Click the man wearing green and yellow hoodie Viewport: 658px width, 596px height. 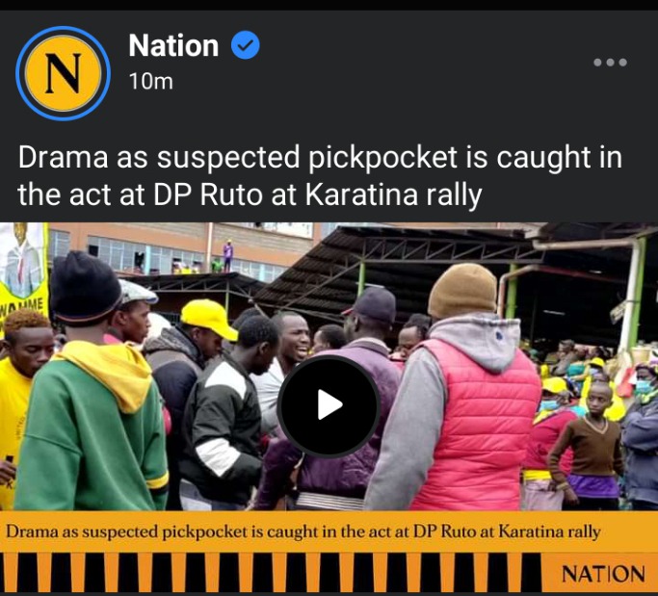click(91, 384)
